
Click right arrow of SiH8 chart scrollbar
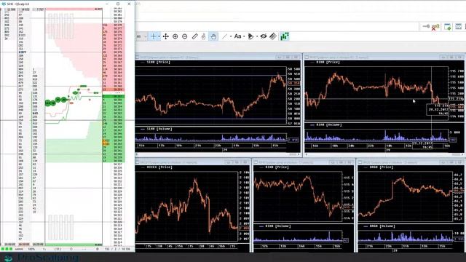pos(299,154)
